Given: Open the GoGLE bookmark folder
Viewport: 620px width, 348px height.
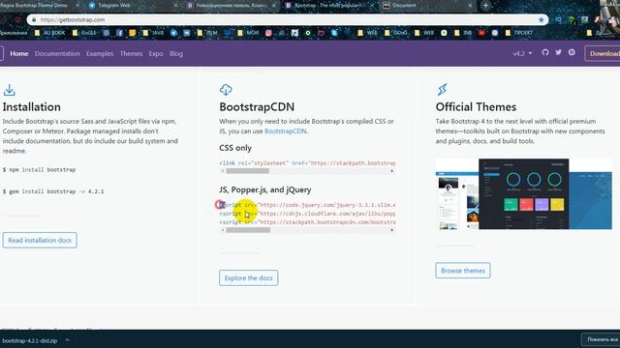Looking at the screenshot, I should (x=84, y=33).
